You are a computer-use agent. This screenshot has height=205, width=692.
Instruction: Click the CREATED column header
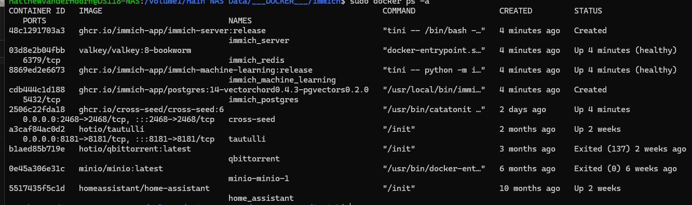[515, 11]
